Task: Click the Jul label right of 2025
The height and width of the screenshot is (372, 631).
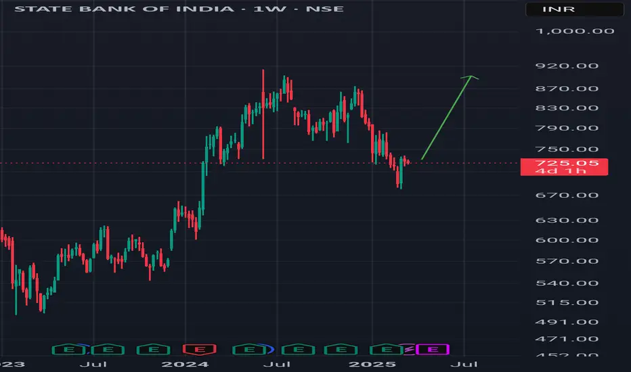Action: click(x=464, y=365)
